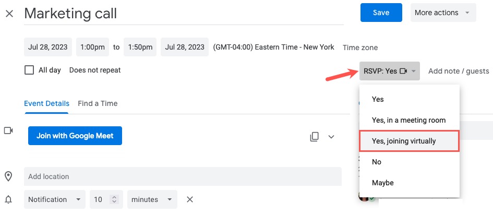
Task: Switch to the Event Details tab
Action: [46, 103]
